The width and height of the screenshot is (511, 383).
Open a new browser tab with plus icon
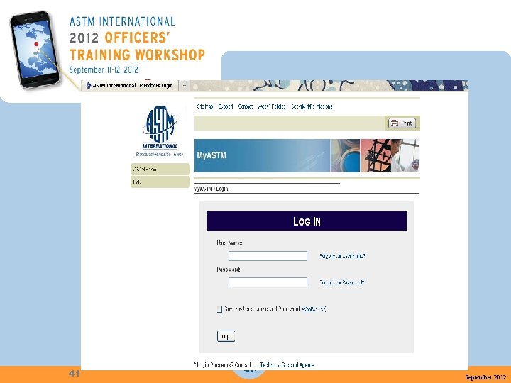click(x=185, y=85)
